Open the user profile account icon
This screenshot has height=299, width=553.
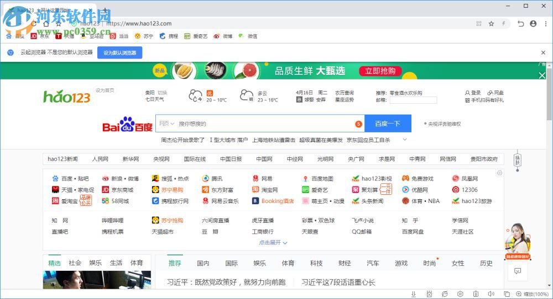pyautogui.click(x=533, y=24)
